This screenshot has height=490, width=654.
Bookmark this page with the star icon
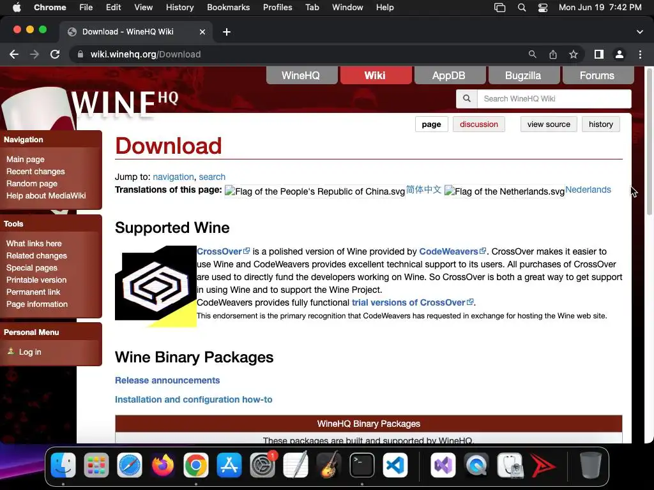pyautogui.click(x=574, y=54)
